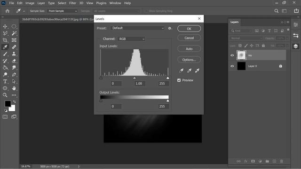Open the File menu
Viewport: 301px width, 169px height.
click(x=11, y=3)
